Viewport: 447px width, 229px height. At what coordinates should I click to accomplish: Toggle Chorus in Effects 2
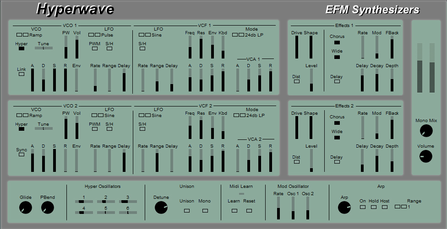click(337, 123)
